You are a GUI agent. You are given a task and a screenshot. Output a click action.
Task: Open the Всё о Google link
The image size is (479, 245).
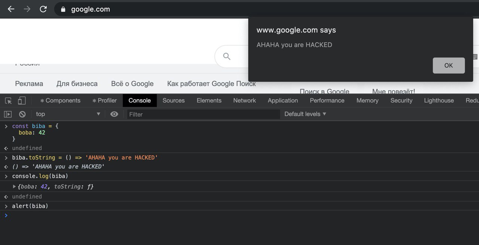click(x=132, y=84)
